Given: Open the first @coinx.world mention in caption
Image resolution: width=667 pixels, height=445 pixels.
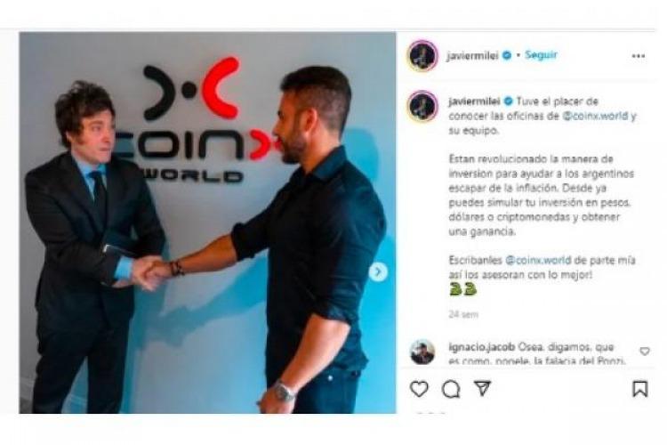Looking at the screenshot, I should coord(595,117).
